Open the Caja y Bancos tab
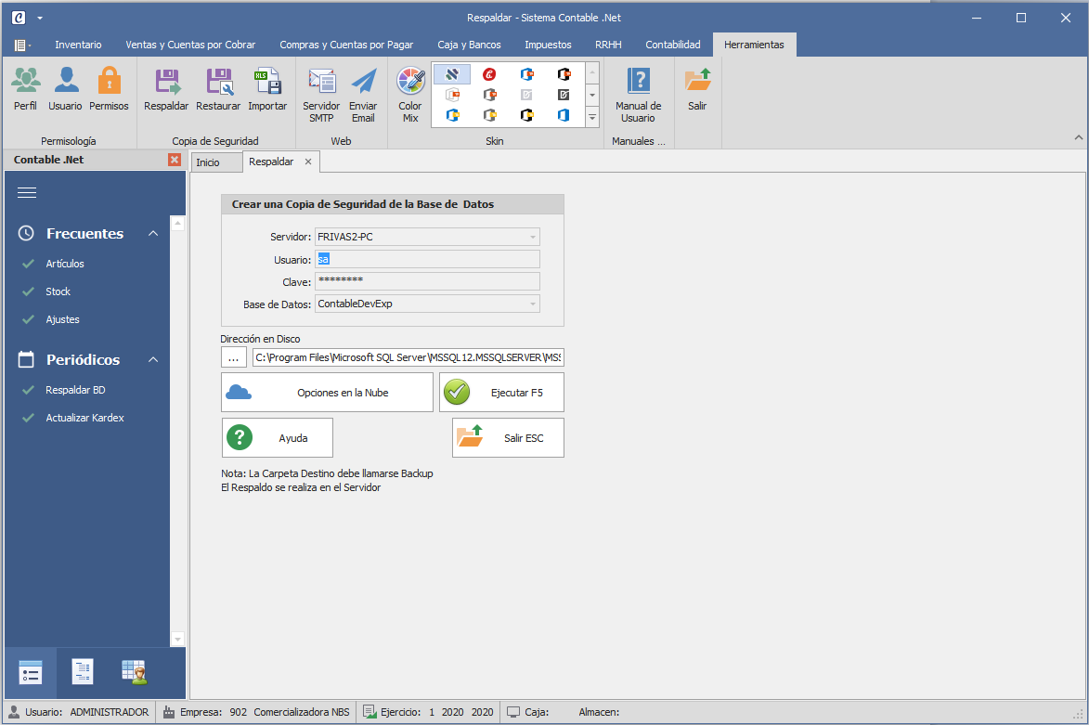The image size is (1089, 725). (469, 45)
